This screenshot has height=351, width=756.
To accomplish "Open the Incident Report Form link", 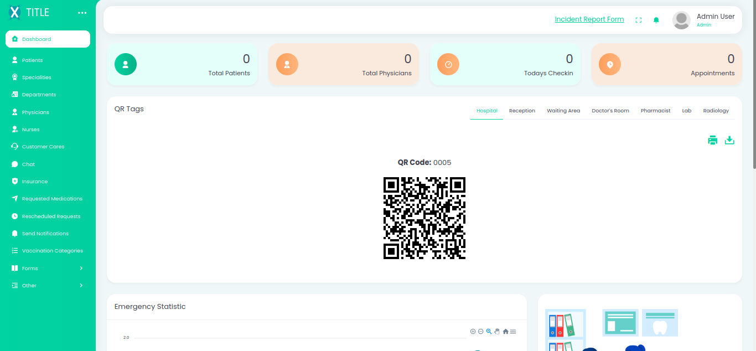I will tap(589, 19).
